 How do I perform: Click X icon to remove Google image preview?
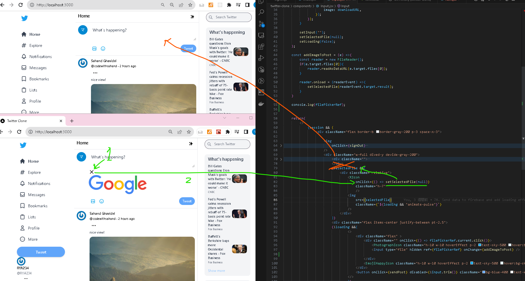point(92,172)
